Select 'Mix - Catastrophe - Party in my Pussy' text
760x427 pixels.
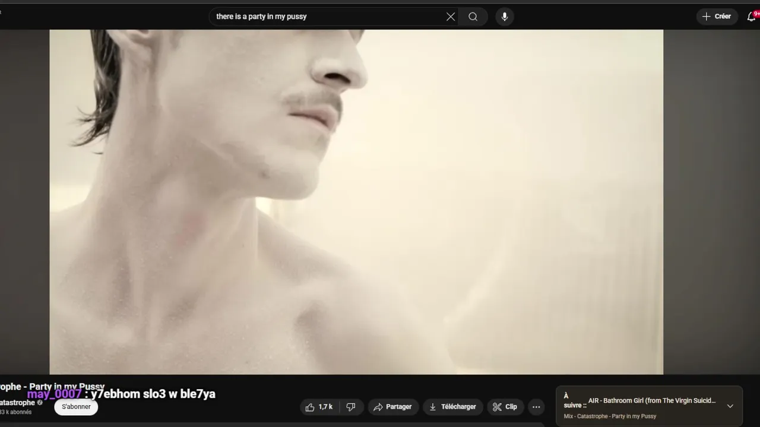[610, 416]
